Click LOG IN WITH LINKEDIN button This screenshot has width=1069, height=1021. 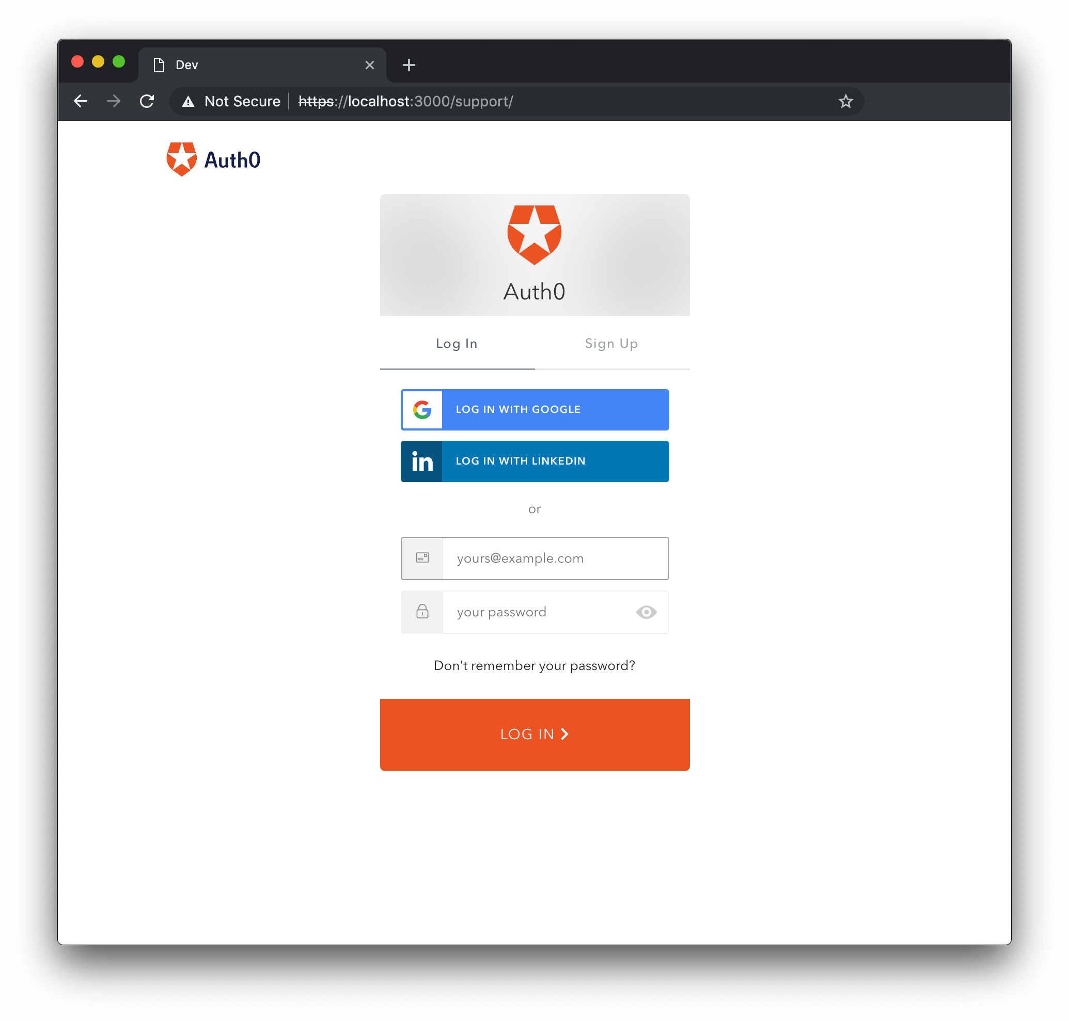(534, 461)
